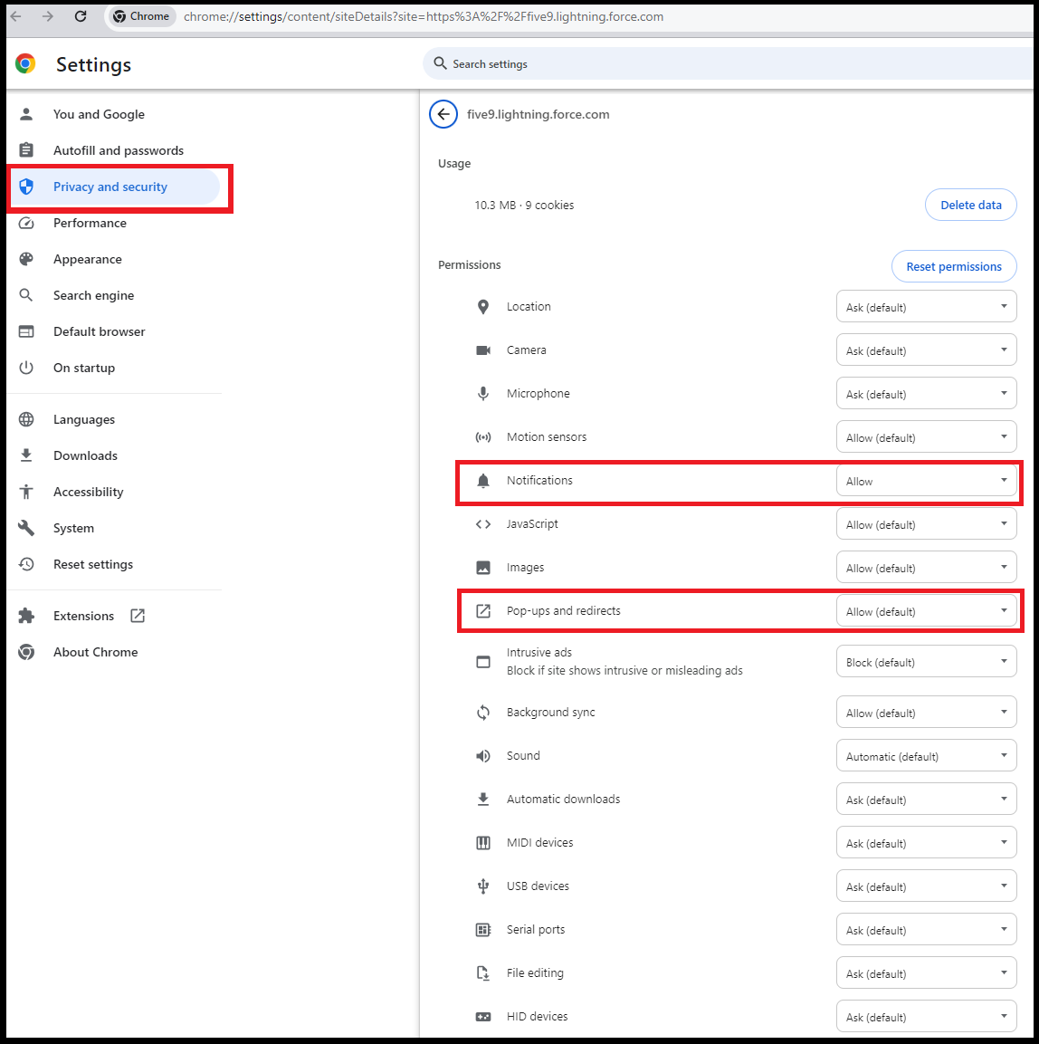1039x1044 pixels.
Task: Select Downloads in the settings sidebar
Action: 85,455
